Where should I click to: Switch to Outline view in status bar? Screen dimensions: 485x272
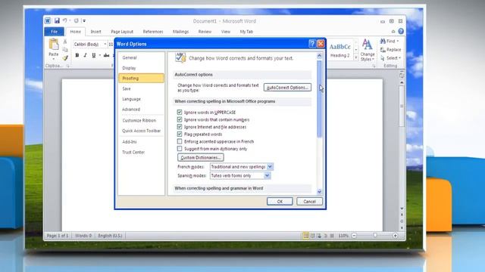tap(325, 236)
